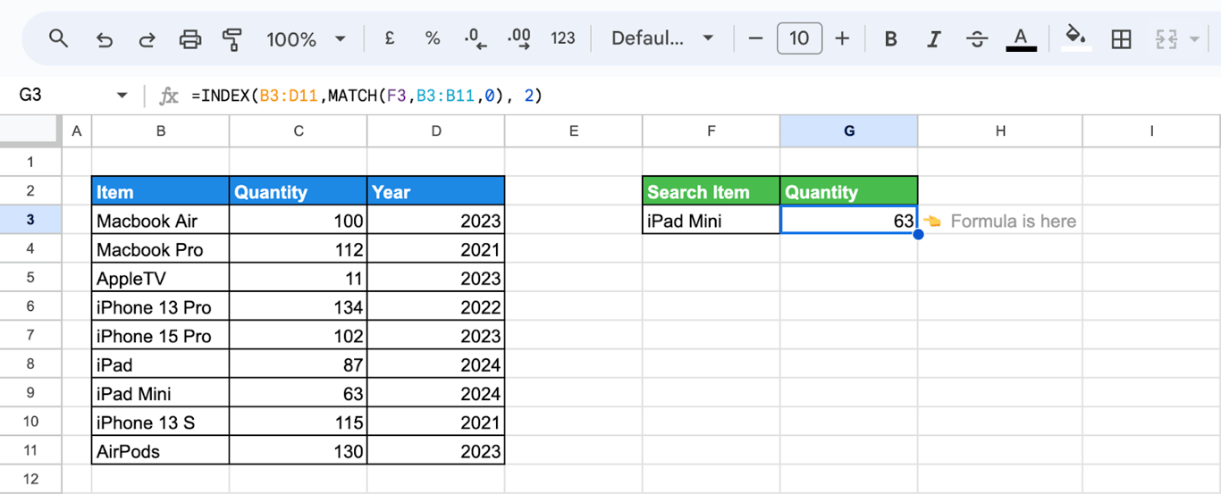Select the green Quantity header cell

pos(848,191)
